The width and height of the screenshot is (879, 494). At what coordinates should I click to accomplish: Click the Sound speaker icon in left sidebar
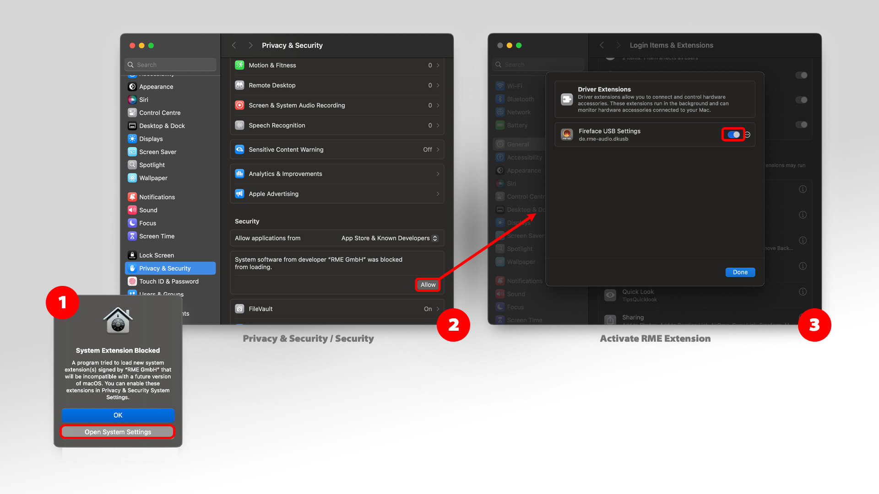tap(132, 210)
